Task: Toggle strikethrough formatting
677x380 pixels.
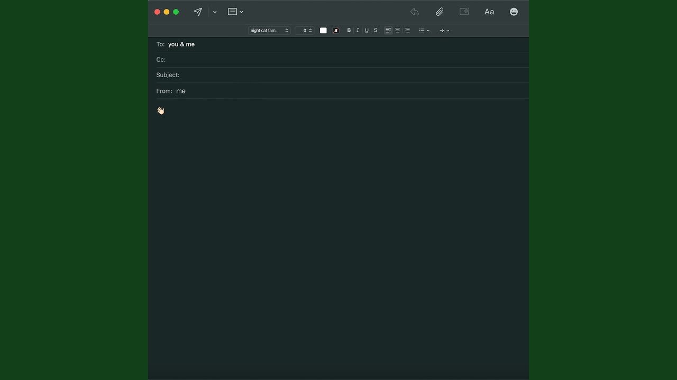Action: [x=376, y=31]
